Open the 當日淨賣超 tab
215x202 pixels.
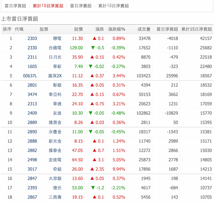(x=81, y=6)
